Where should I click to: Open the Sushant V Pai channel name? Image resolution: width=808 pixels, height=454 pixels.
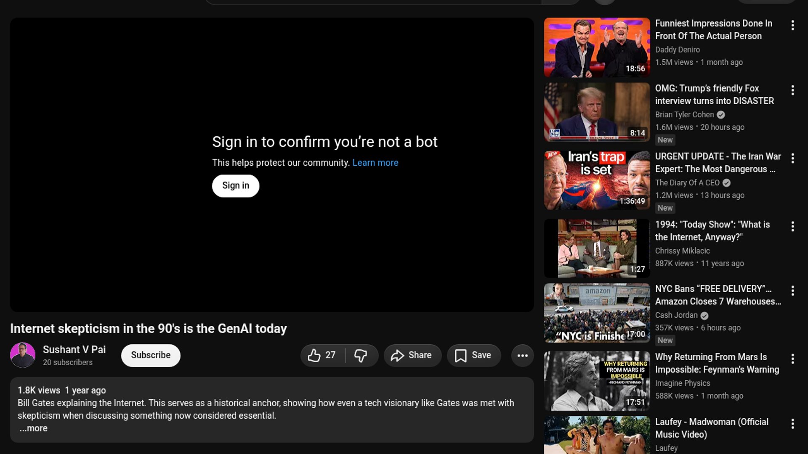[74, 350]
